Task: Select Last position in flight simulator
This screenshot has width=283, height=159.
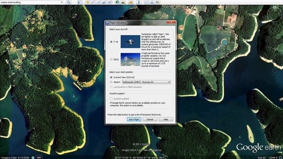Action: click(x=111, y=87)
